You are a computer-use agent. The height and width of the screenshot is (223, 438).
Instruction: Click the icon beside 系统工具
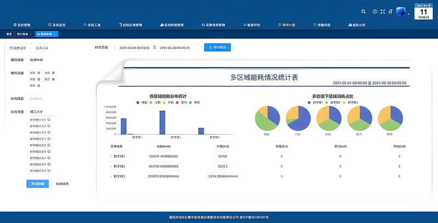tap(85, 25)
